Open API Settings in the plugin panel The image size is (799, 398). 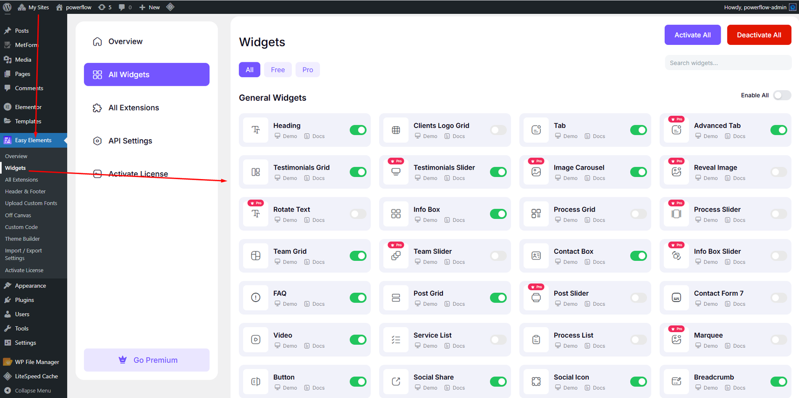pos(147,141)
